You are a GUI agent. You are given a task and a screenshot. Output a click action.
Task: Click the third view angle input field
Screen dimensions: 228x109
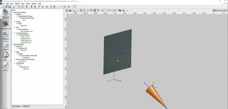[115, 11]
